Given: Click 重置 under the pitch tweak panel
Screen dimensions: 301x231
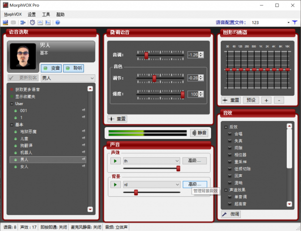Looking at the screenshot, I should pyautogui.click(x=117, y=119).
